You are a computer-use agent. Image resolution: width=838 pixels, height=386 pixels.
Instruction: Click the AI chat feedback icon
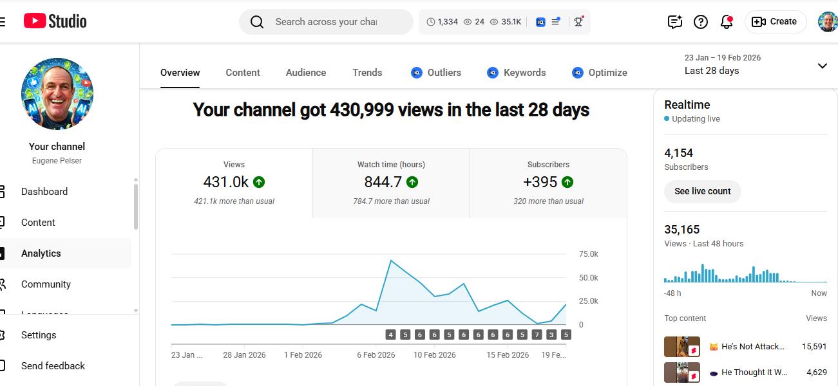(674, 22)
